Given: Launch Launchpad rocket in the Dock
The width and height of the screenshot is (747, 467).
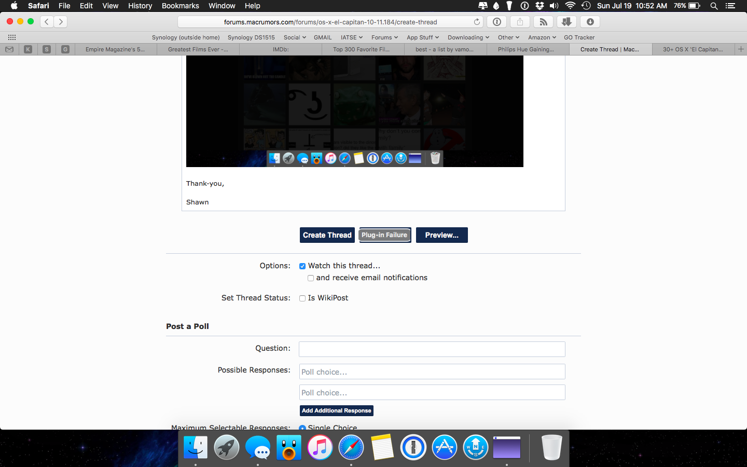Looking at the screenshot, I should [x=227, y=447].
